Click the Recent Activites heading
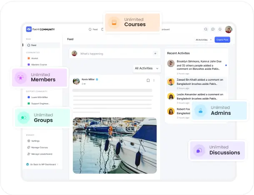 tap(178, 53)
